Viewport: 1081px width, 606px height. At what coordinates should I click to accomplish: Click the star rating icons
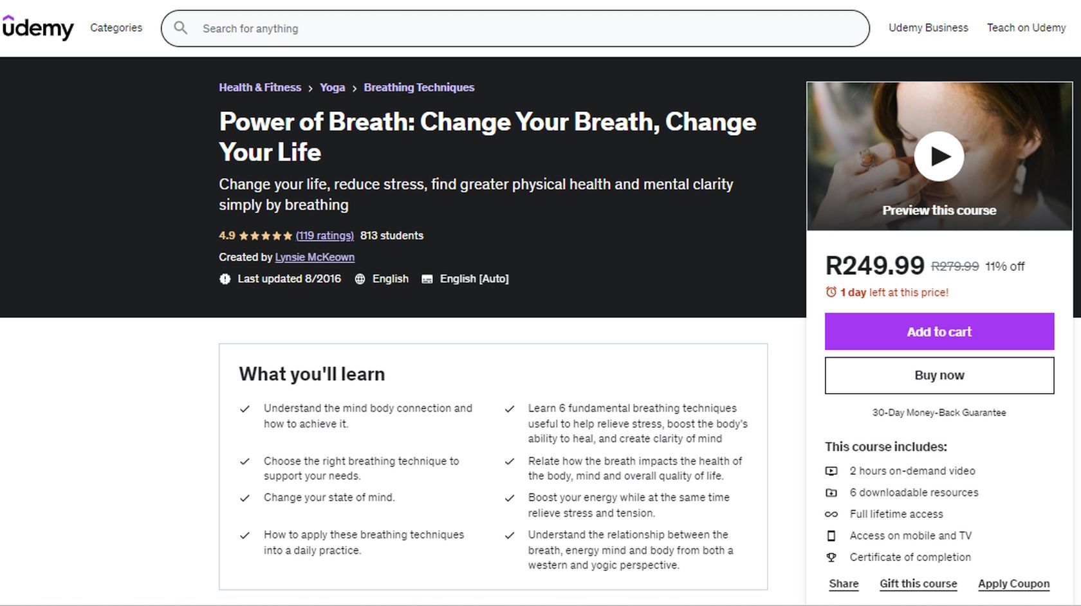click(x=266, y=236)
